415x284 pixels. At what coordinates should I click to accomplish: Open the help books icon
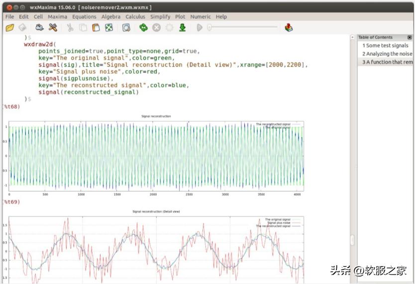pos(289,28)
